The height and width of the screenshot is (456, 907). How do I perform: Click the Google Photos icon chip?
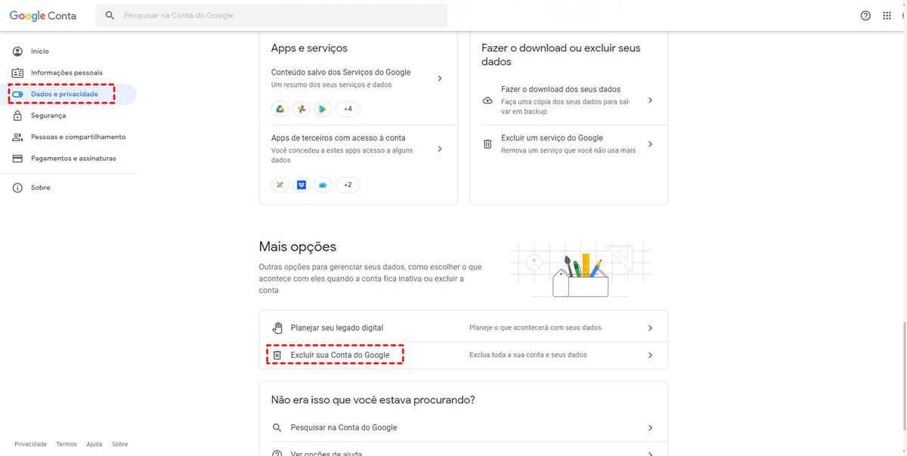(x=302, y=109)
